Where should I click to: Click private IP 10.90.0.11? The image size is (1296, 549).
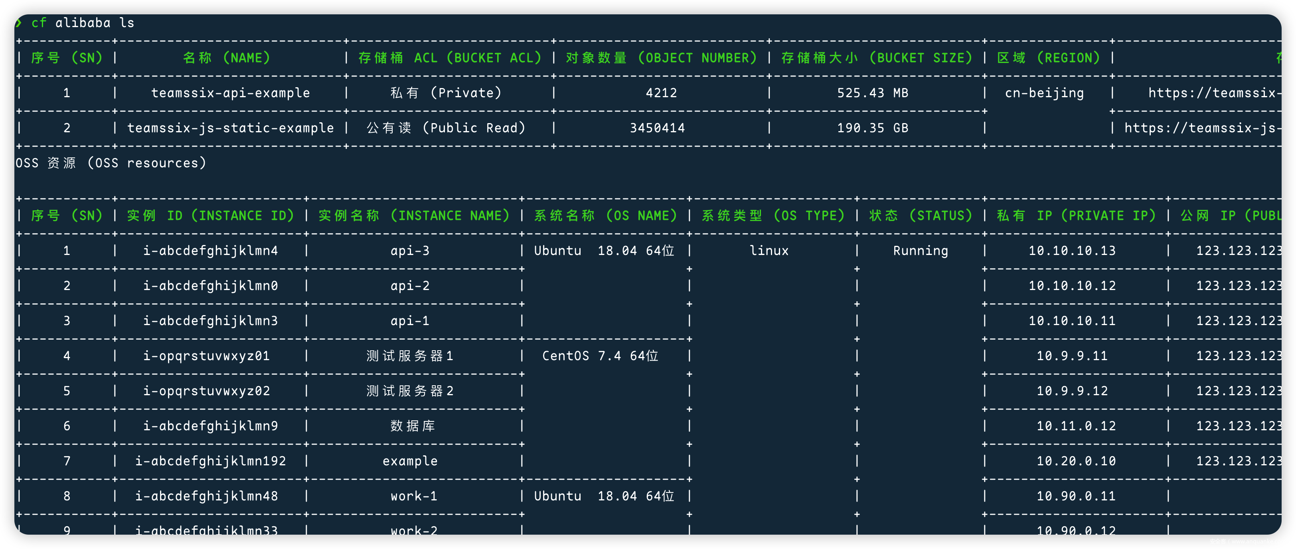(x=1076, y=496)
